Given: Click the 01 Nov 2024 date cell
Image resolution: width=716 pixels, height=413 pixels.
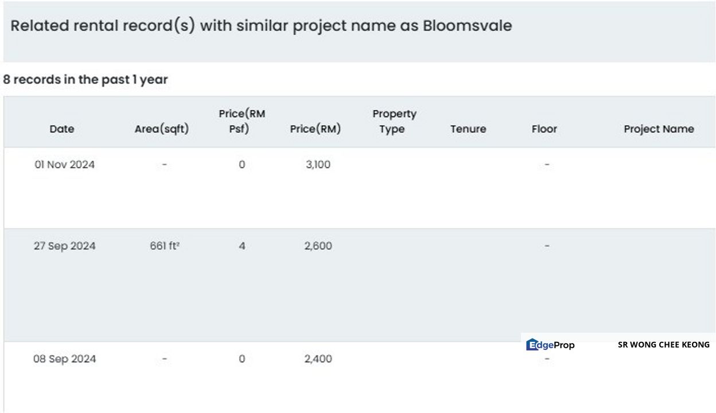Looking at the screenshot, I should (64, 165).
